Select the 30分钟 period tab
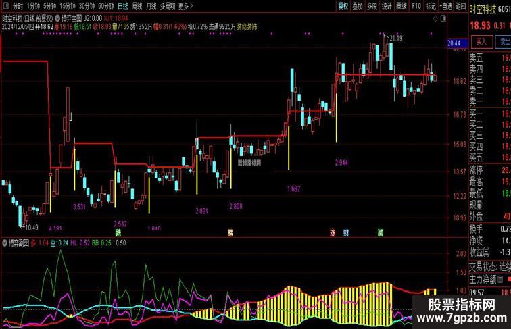Viewport: 511px width, 329px height. [x=87, y=6]
